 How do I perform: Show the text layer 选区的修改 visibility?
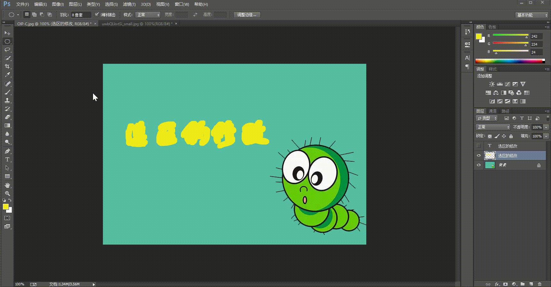[x=478, y=146]
